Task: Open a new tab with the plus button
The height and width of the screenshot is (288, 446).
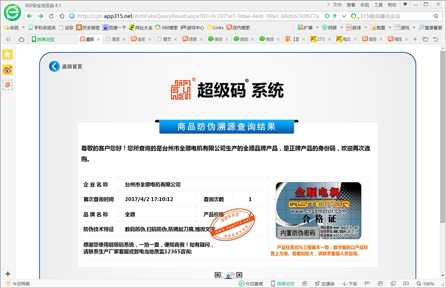Action: click(x=415, y=39)
